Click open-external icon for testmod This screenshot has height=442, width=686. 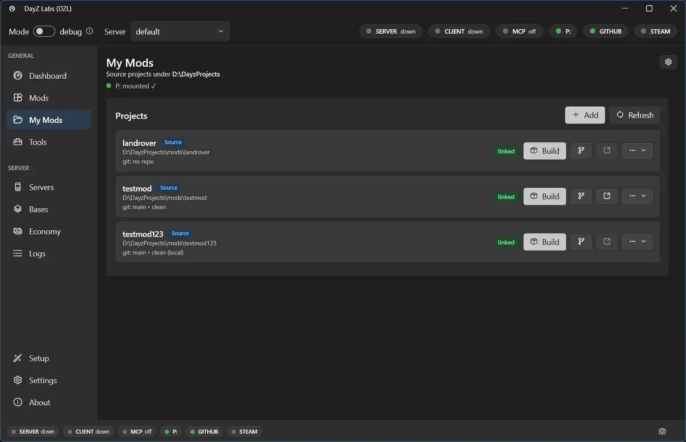[x=607, y=196]
